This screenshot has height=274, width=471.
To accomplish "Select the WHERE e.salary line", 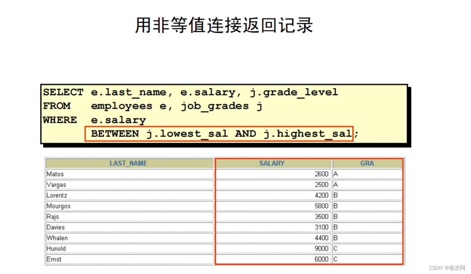I will pos(95,120).
